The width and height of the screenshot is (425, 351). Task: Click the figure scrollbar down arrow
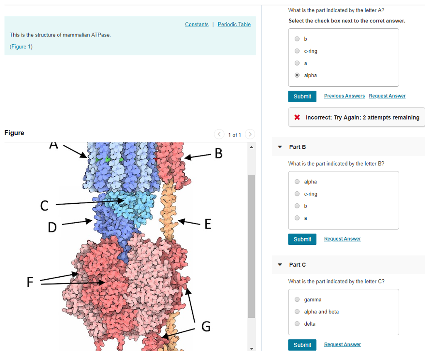(x=251, y=348)
